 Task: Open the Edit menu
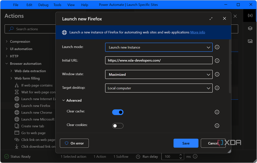click(29, 5)
